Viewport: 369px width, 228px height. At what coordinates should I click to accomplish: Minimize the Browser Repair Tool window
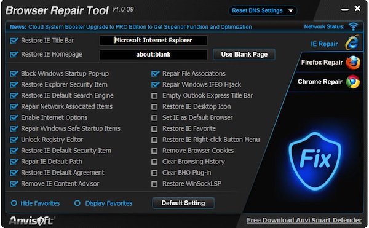tap(345, 10)
